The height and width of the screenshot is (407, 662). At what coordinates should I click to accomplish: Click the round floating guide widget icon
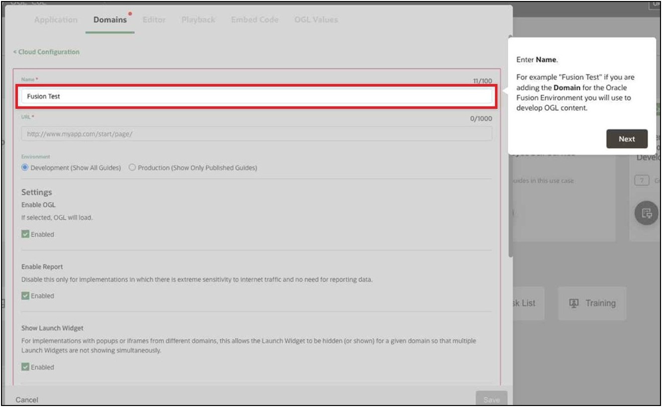(647, 214)
